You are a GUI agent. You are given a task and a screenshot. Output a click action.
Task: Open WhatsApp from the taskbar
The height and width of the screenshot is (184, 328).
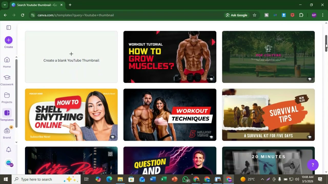pos(186,179)
